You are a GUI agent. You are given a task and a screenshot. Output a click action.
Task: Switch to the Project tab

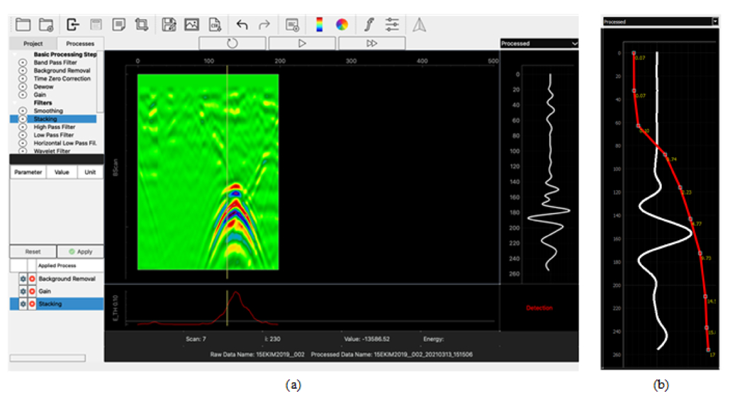[x=33, y=43]
